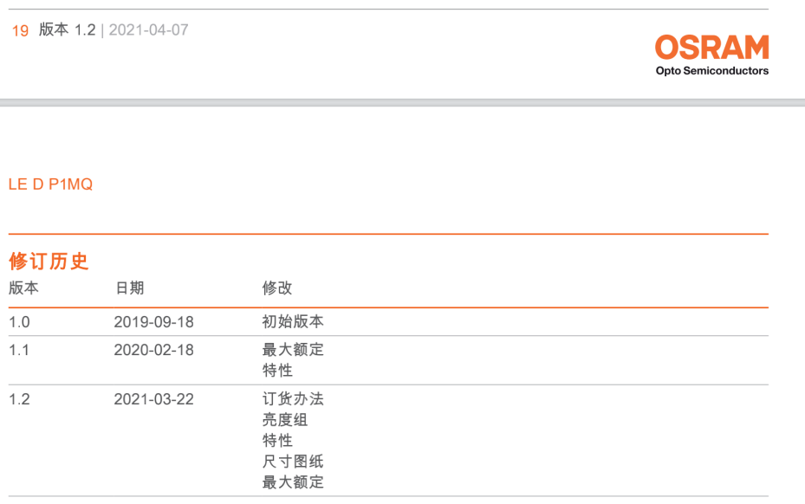
Task: Click date 2020-02-18
Action: point(154,350)
